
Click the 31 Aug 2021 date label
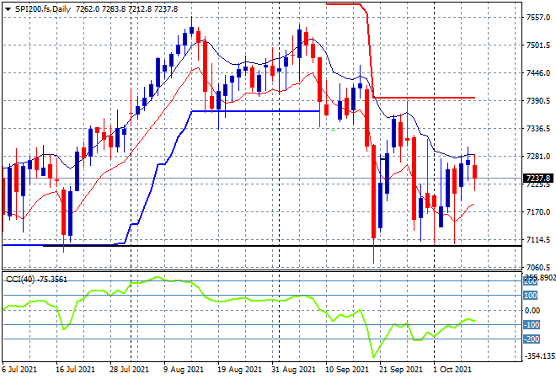(294, 370)
